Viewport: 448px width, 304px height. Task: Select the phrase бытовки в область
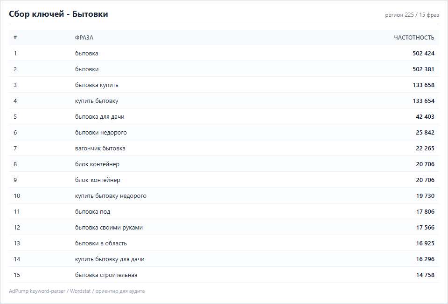click(x=101, y=243)
